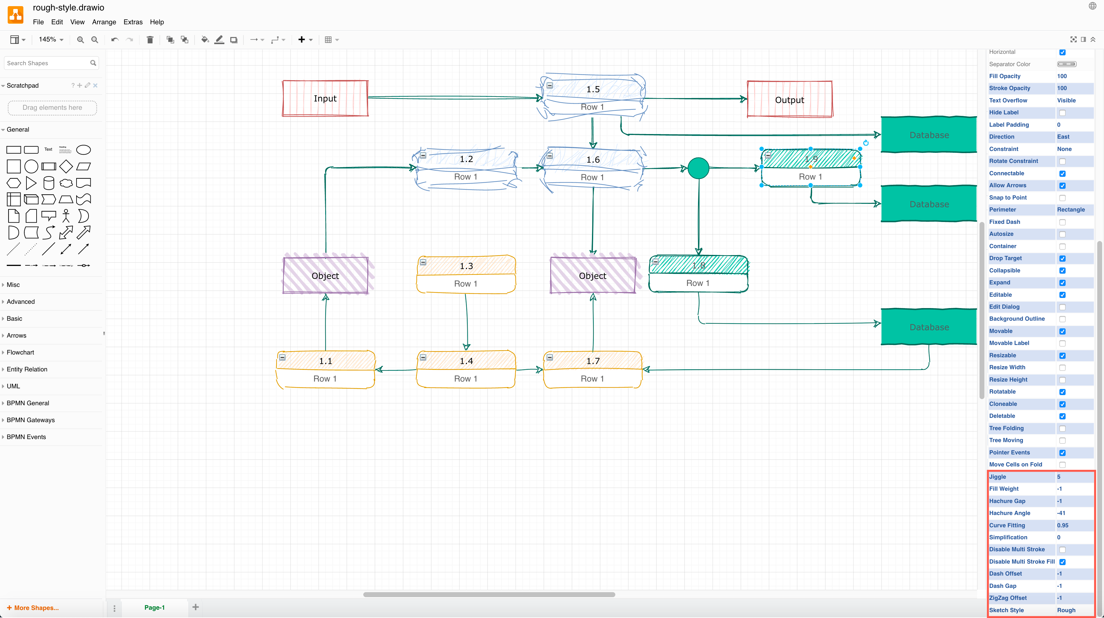Enable the Fixed Dash checkbox

coord(1062,221)
